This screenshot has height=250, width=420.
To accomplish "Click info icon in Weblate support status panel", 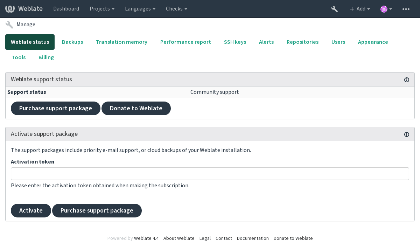I will pyautogui.click(x=407, y=80).
